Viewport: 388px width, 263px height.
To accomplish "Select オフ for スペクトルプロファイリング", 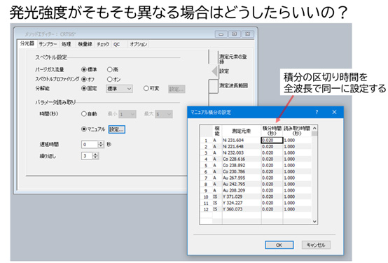I will [x=84, y=79].
